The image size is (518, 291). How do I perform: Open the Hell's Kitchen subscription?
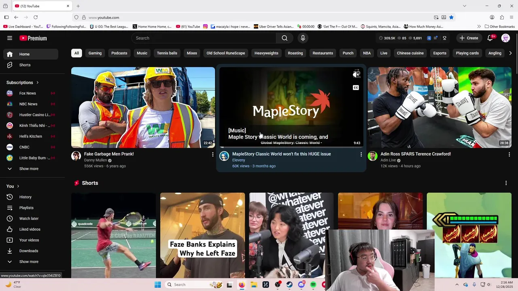click(31, 136)
